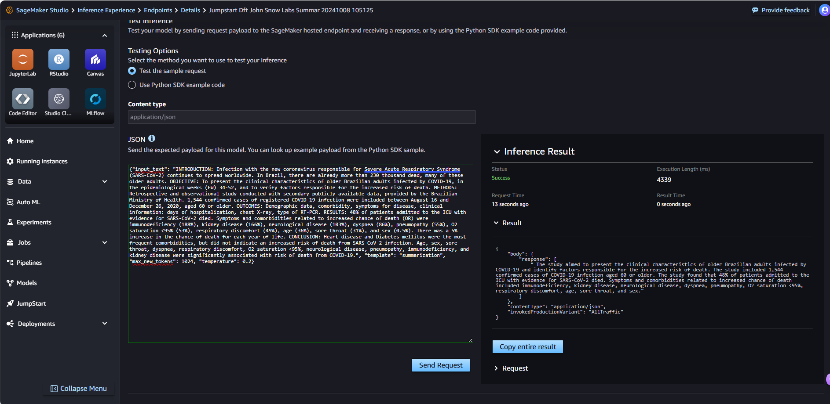Click the Collapse Menu button

click(79, 389)
